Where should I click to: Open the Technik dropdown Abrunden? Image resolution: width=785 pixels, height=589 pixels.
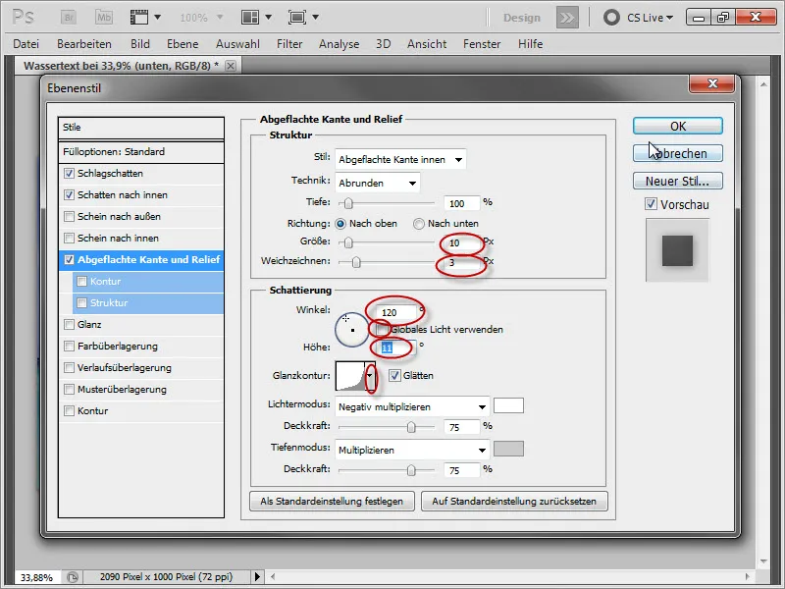coord(377,183)
